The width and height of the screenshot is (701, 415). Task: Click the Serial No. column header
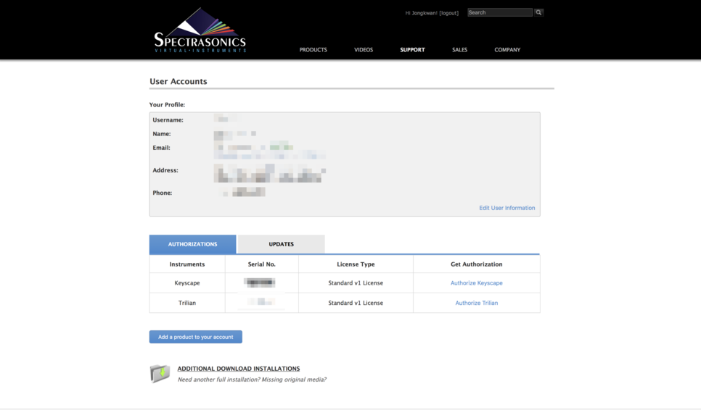[262, 264]
